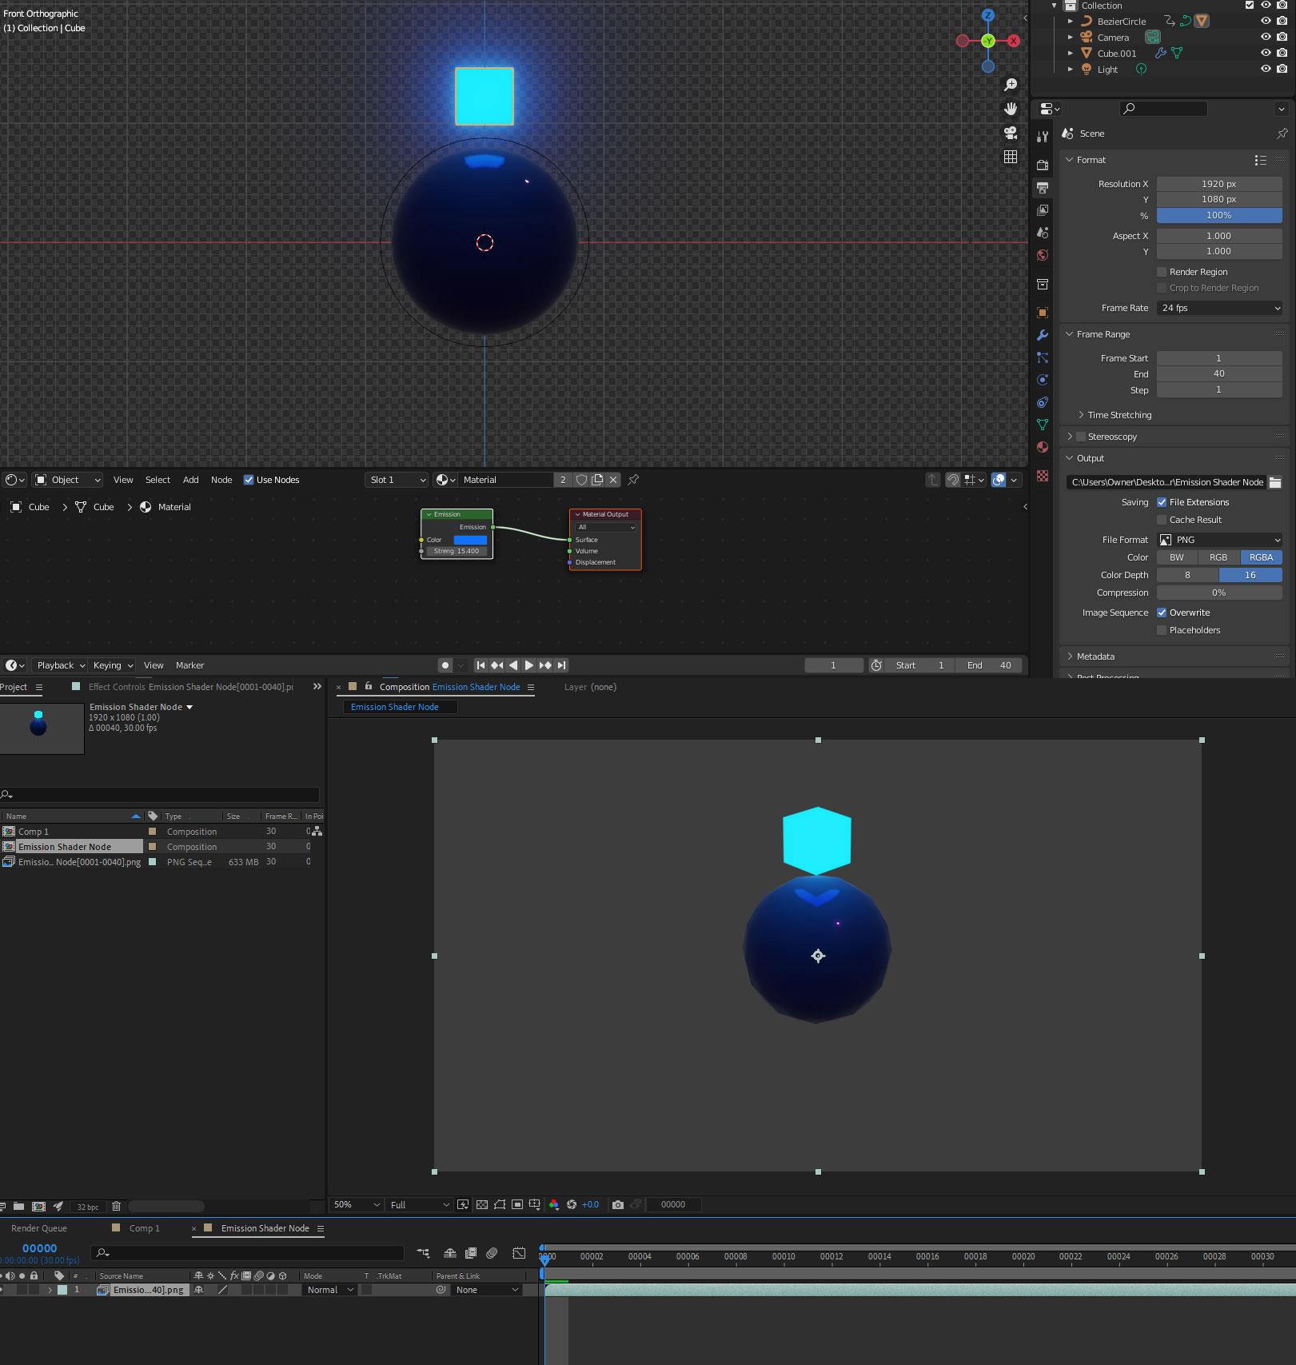Delete selected project item with trash icon

click(116, 1206)
